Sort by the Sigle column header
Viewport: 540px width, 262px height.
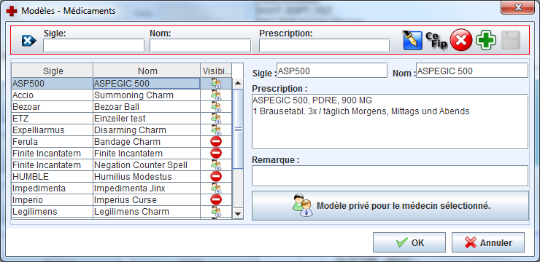point(53,71)
